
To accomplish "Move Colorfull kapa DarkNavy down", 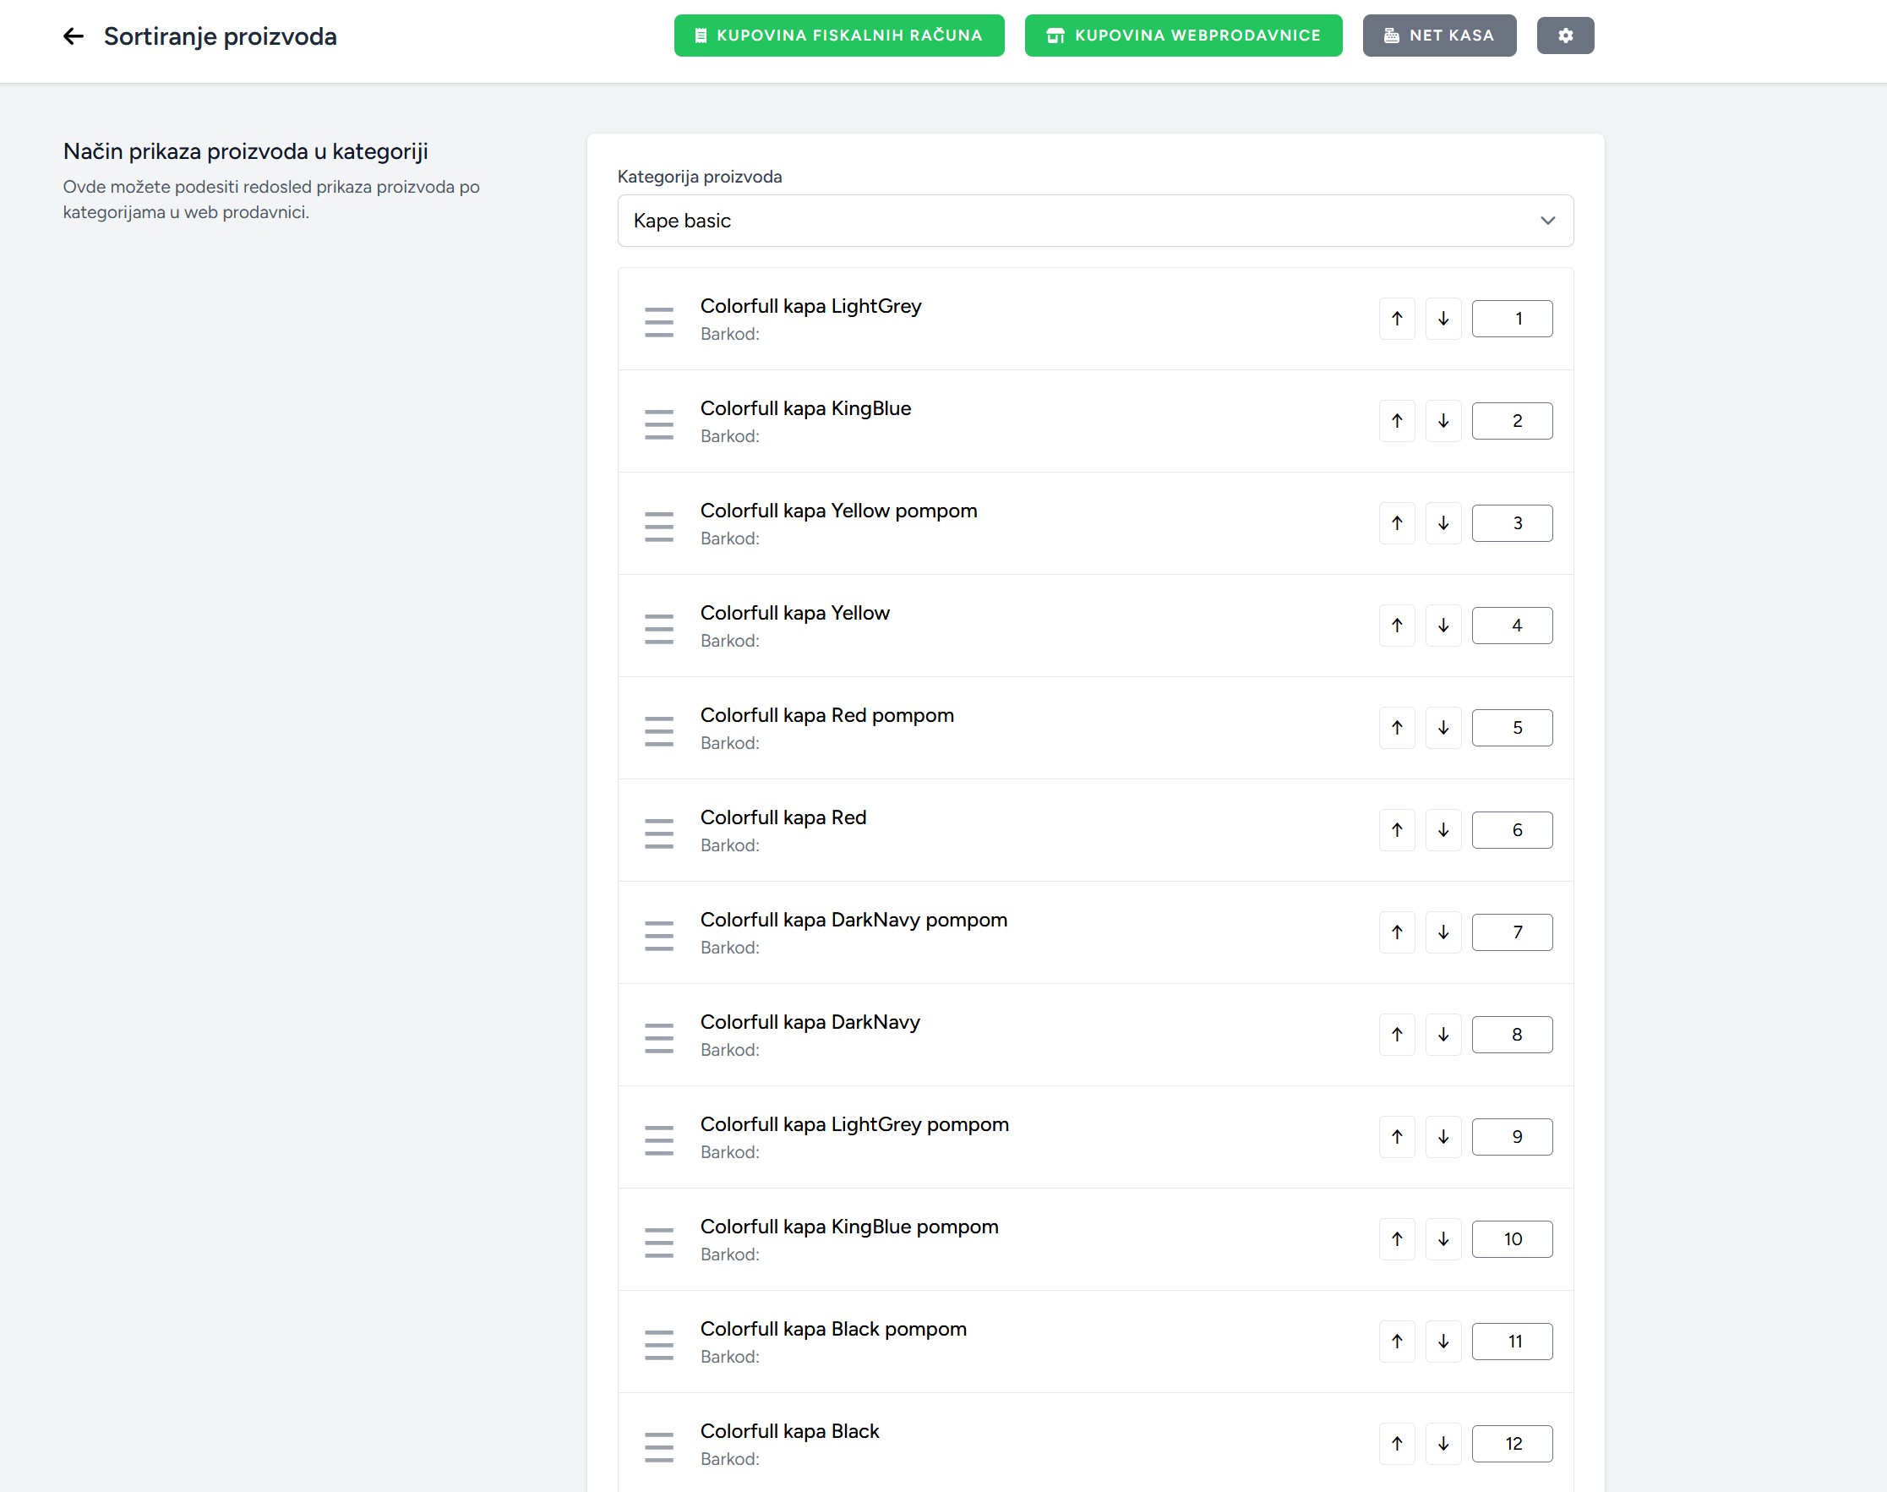I will point(1443,1035).
